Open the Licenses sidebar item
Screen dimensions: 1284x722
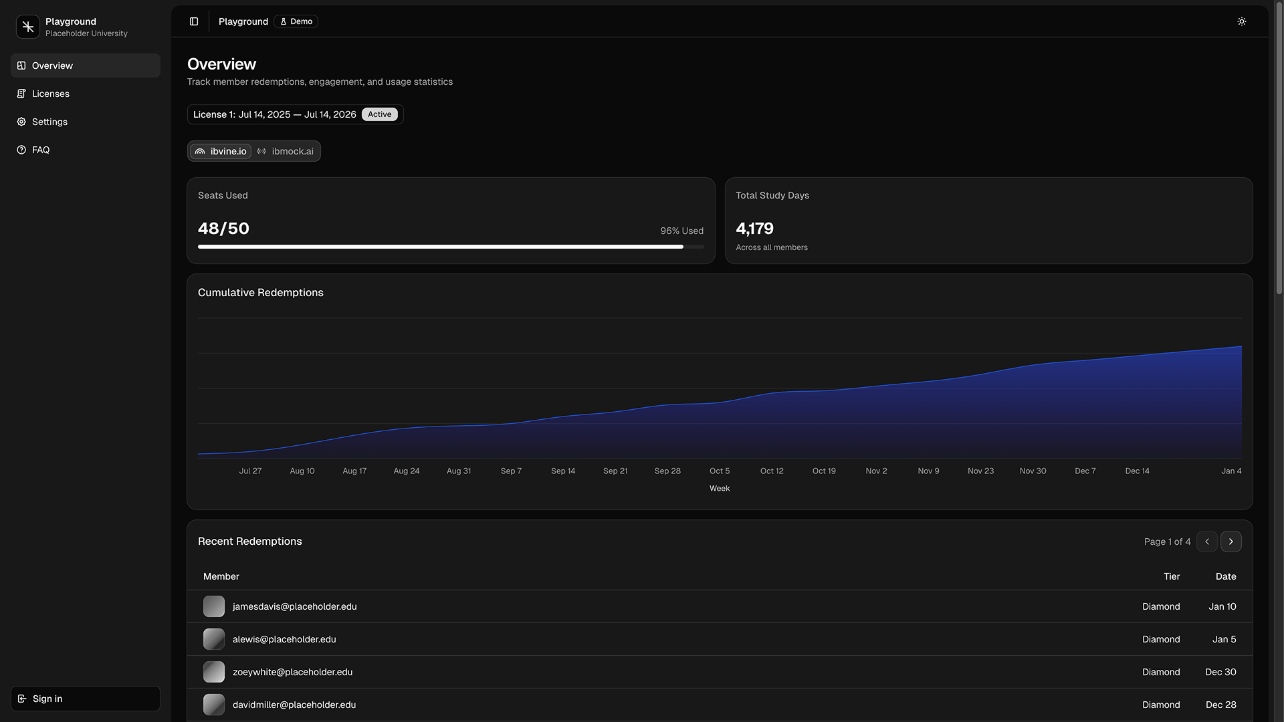51,94
